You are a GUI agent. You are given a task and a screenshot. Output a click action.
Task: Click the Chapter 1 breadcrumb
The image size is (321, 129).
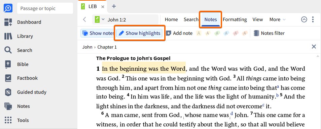(107, 47)
